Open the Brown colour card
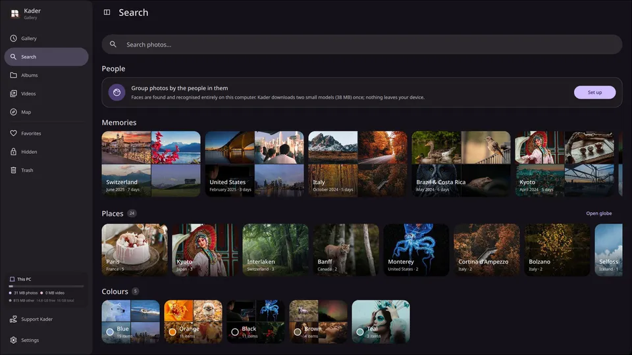 318,321
